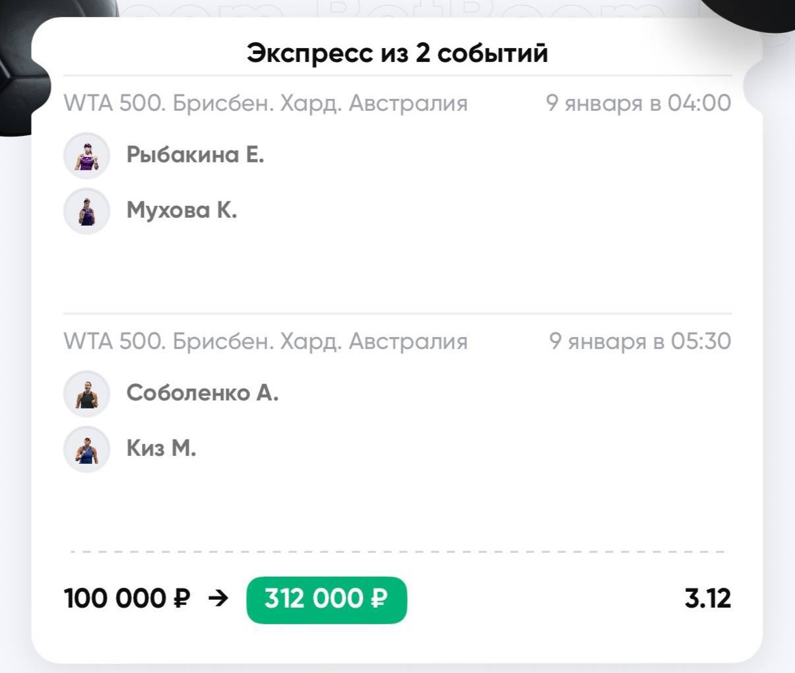
Task: Click the arrow icon after stake amount
Action: click(218, 598)
